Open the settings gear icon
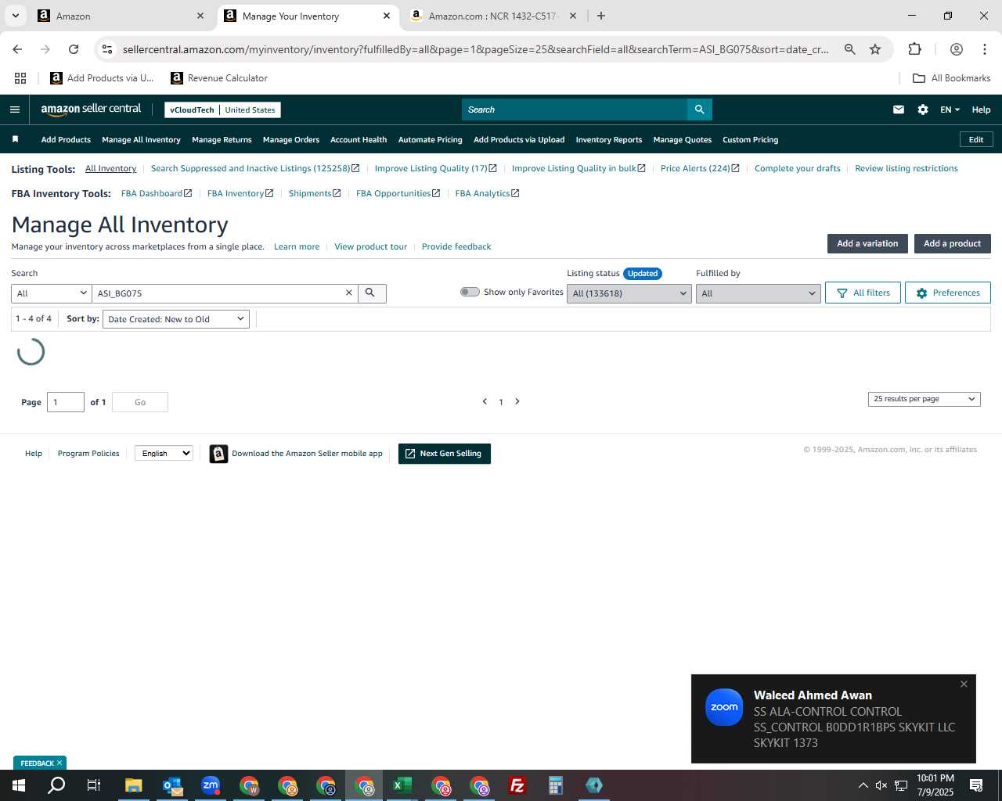This screenshot has width=1002, height=801. click(x=923, y=110)
